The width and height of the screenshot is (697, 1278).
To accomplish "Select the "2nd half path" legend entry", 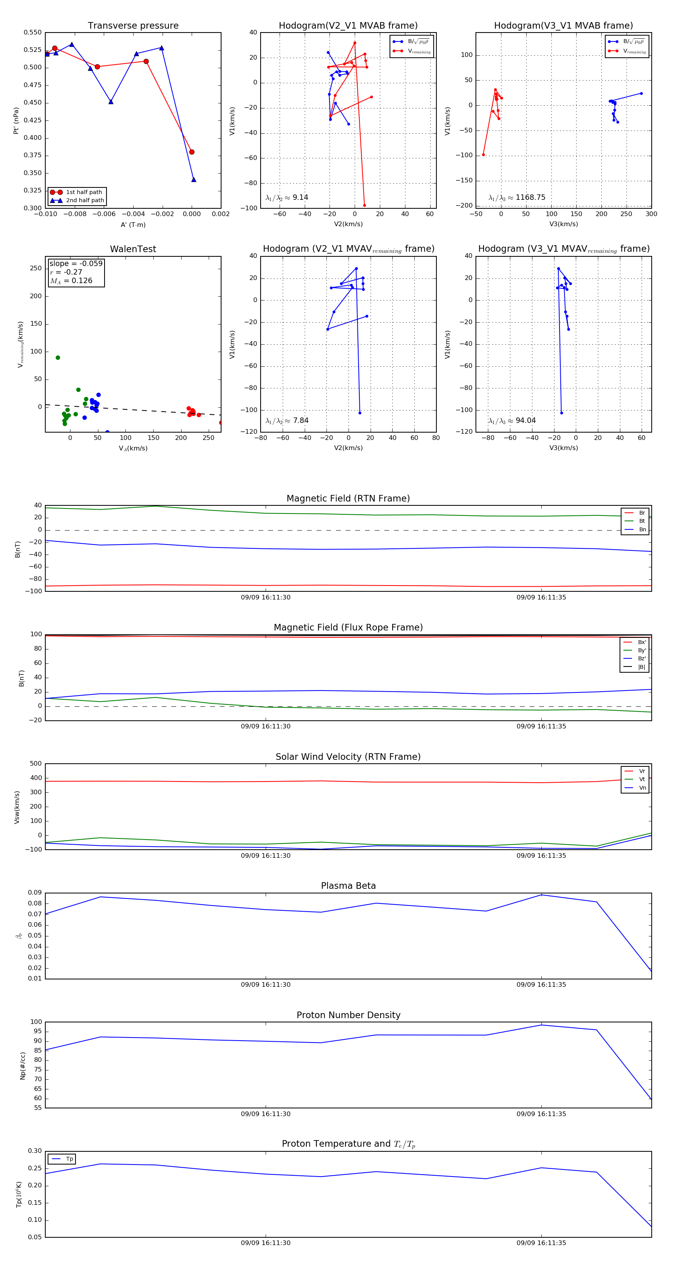I will click(77, 201).
